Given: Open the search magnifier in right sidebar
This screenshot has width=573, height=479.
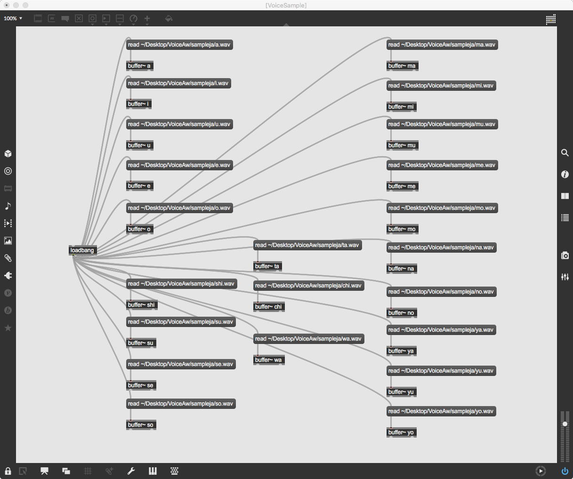Looking at the screenshot, I should 565,153.
